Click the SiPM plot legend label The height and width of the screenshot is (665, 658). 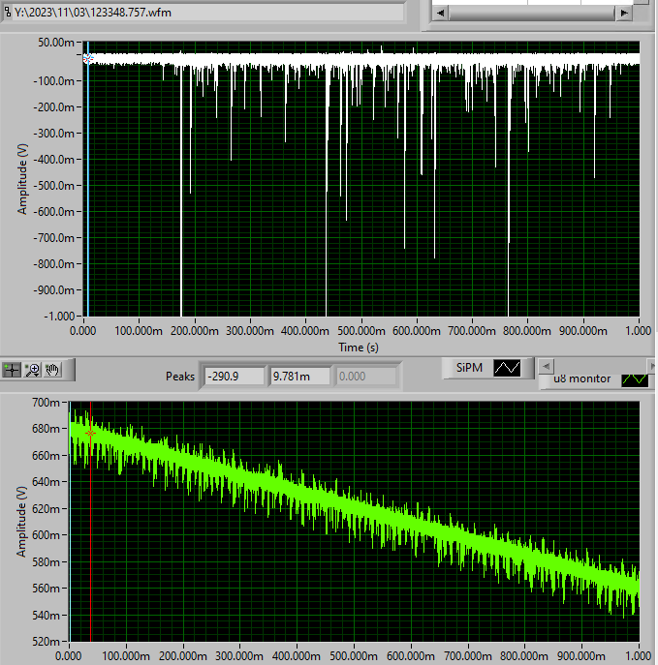click(469, 367)
